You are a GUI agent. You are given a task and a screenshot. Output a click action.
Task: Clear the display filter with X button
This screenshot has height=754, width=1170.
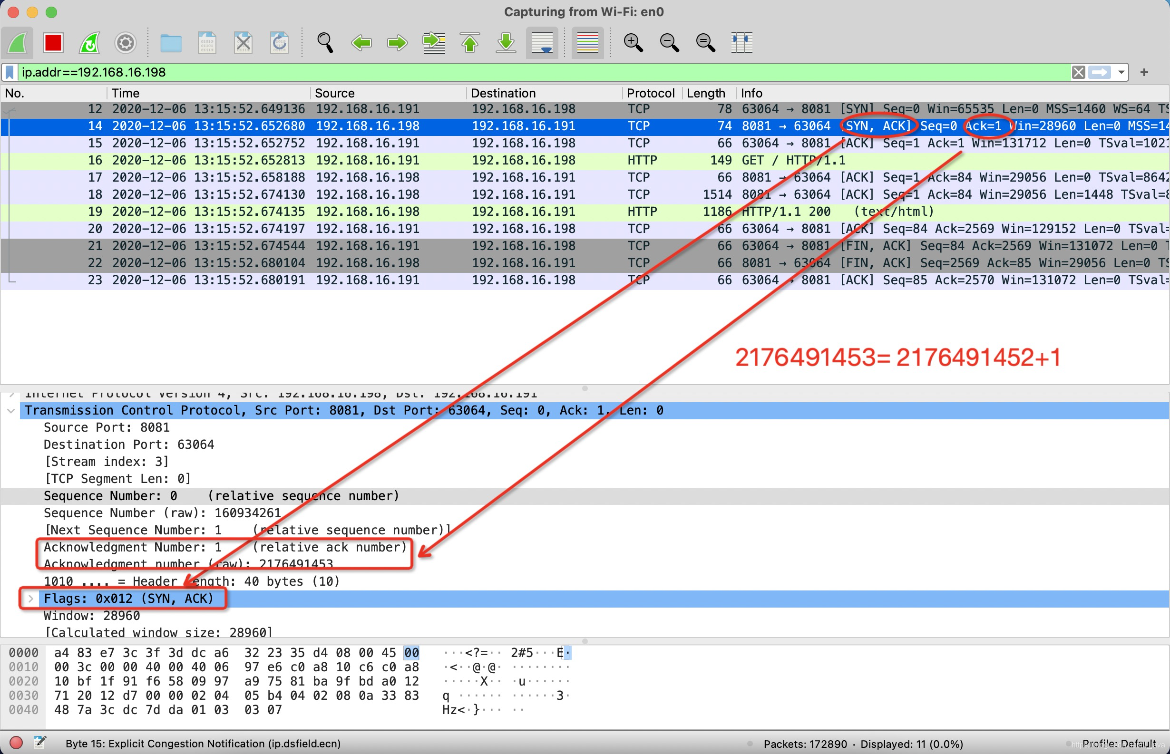coord(1078,72)
